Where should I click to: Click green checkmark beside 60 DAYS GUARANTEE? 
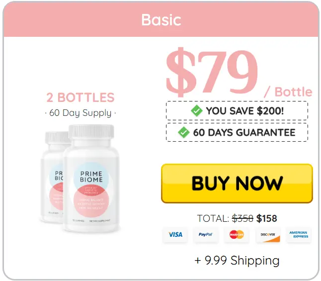click(184, 132)
